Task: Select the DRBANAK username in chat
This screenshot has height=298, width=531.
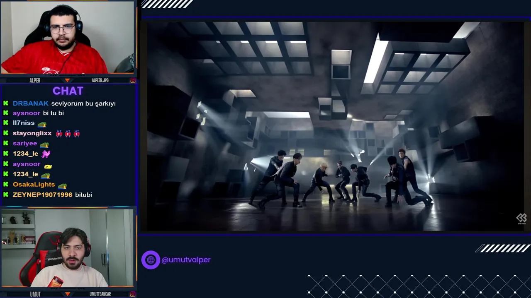Action: [31, 103]
